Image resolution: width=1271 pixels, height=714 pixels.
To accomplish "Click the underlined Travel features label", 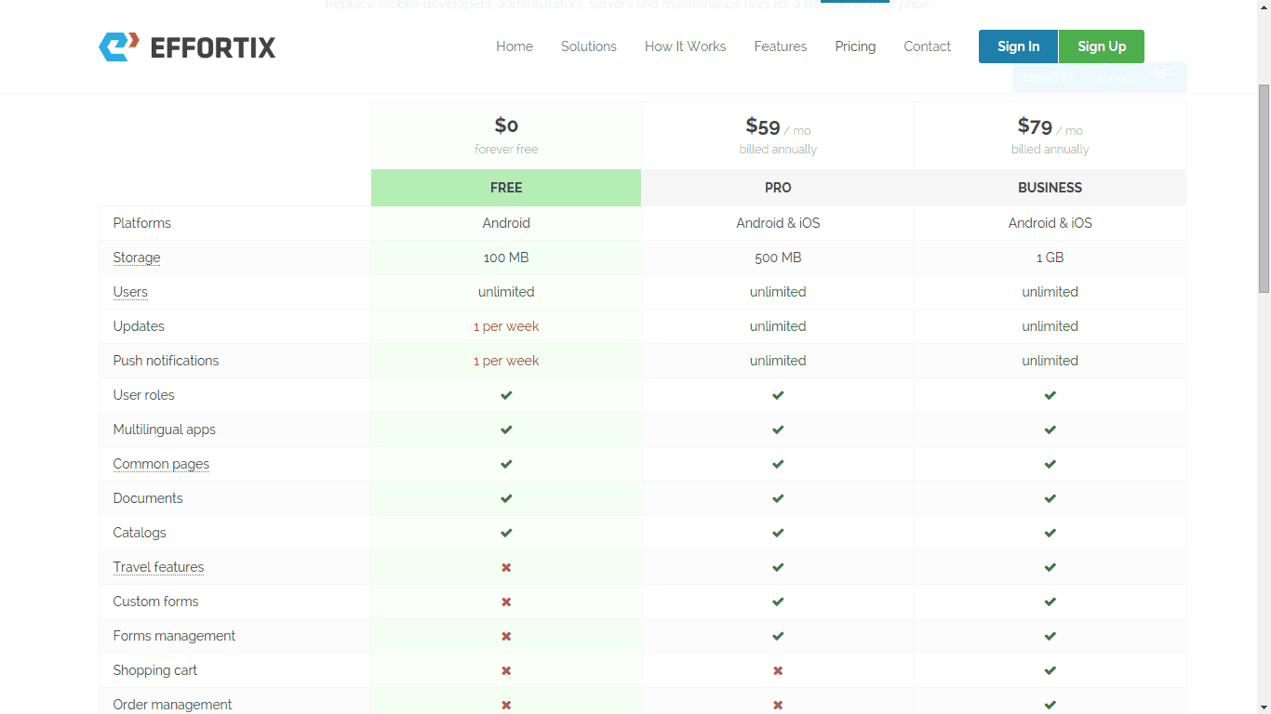I will [x=158, y=567].
